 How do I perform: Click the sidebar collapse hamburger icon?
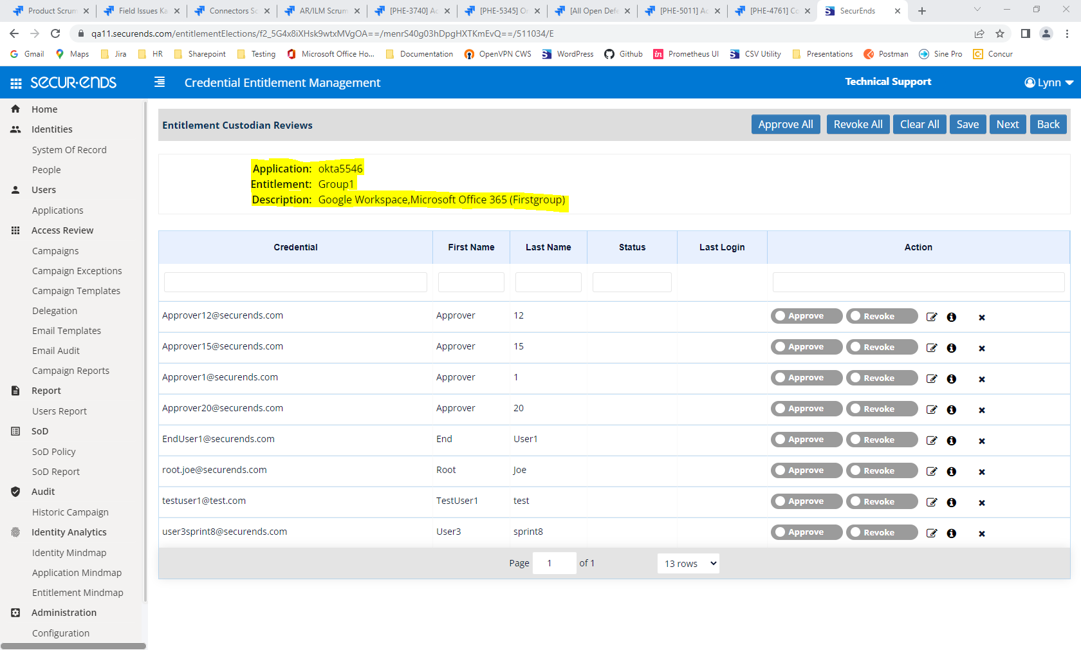click(x=158, y=82)
